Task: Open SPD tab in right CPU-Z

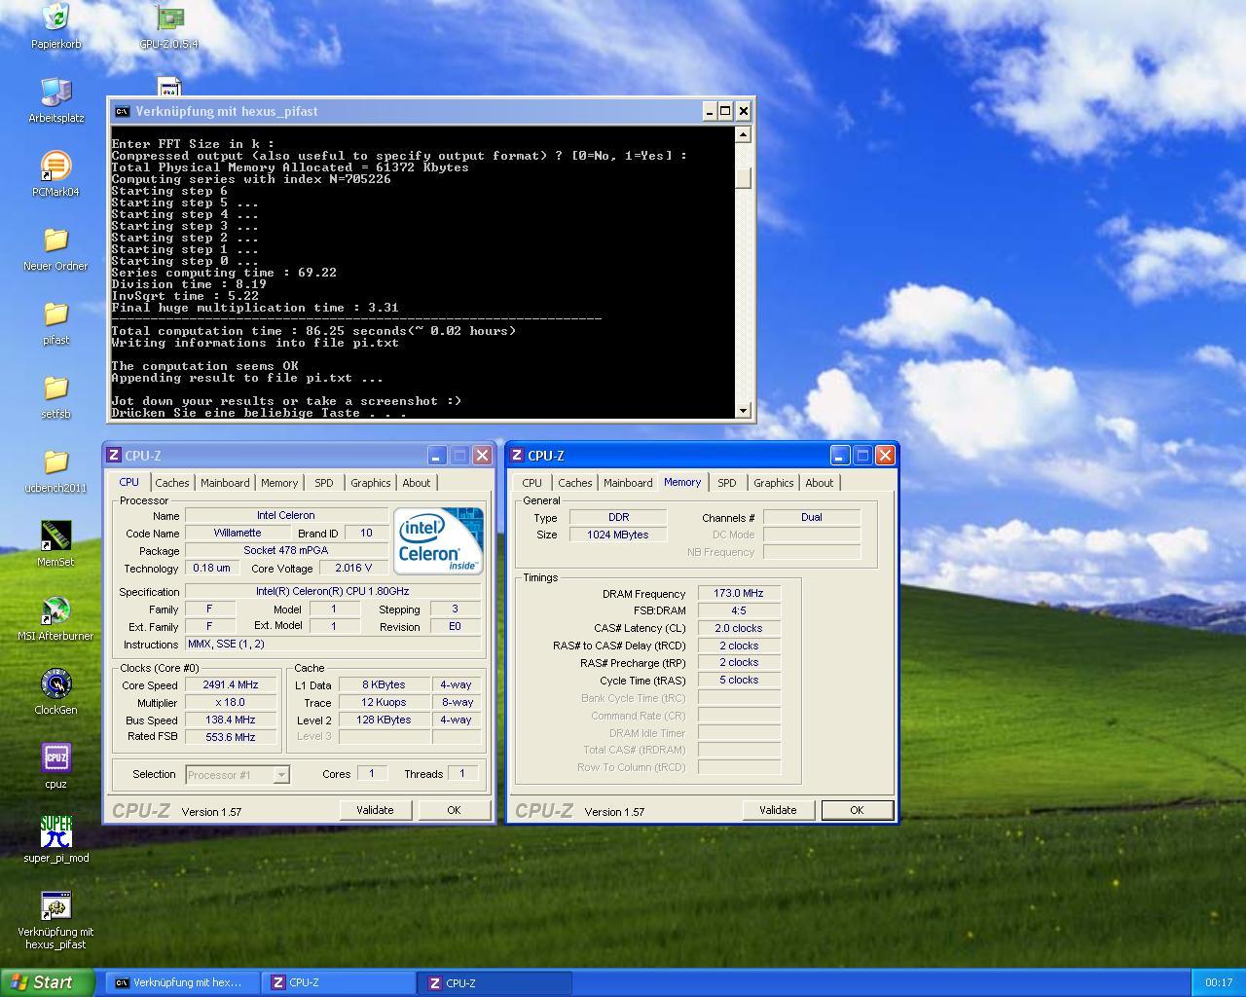Action: (x=727, y=483)
